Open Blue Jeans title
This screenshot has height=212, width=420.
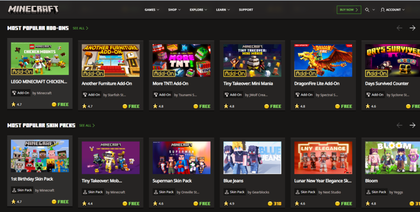tap(233, 181)
